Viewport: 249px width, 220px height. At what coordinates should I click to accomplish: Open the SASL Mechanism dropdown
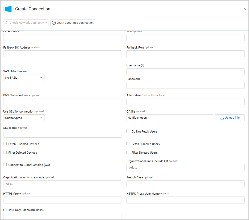[x=24, y=78]
